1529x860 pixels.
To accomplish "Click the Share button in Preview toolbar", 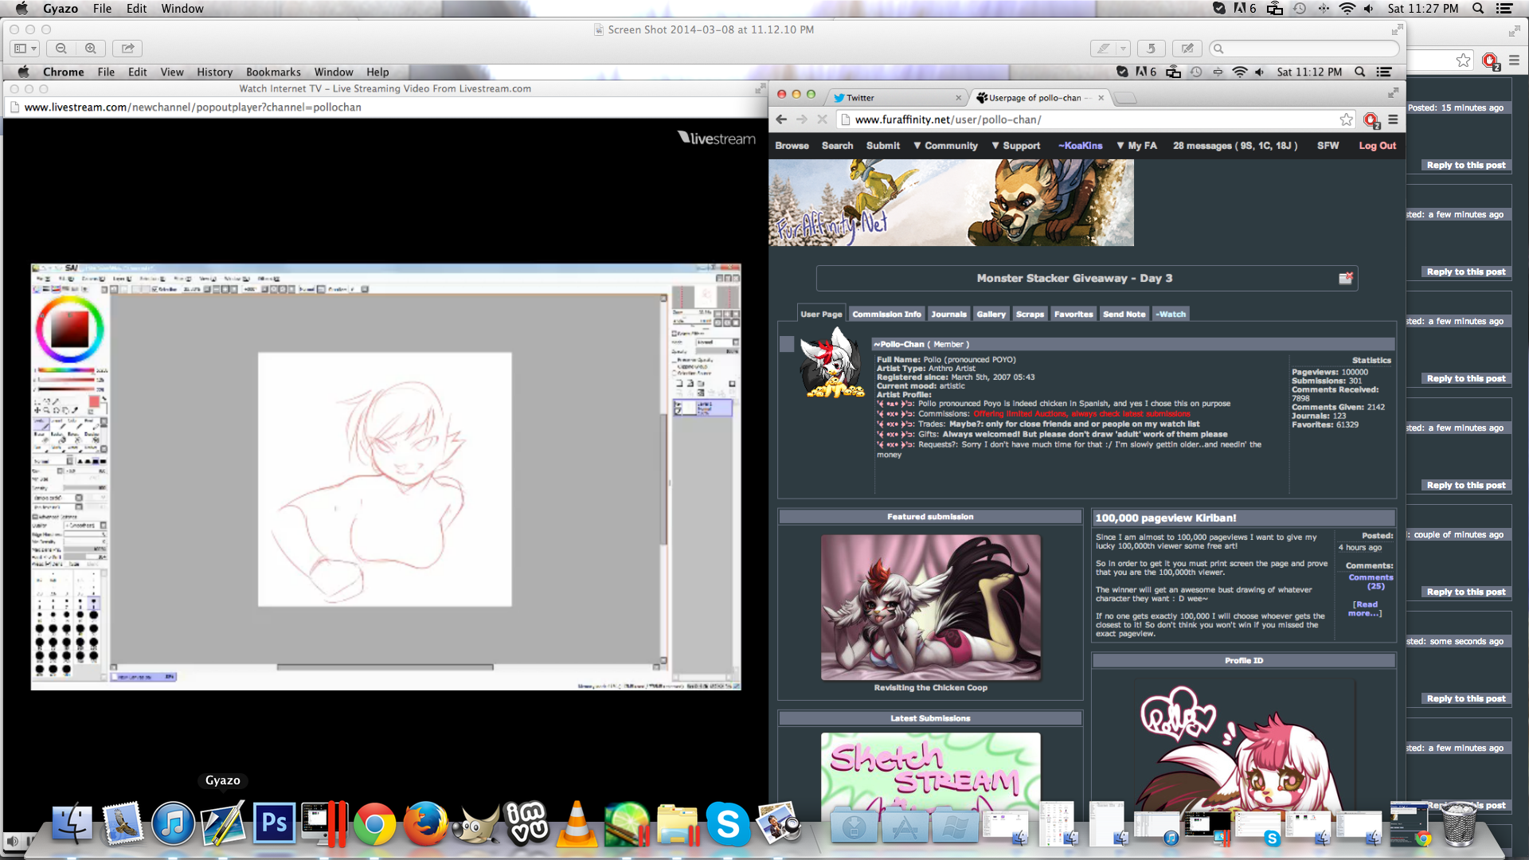I will click(x=127, y=49).
